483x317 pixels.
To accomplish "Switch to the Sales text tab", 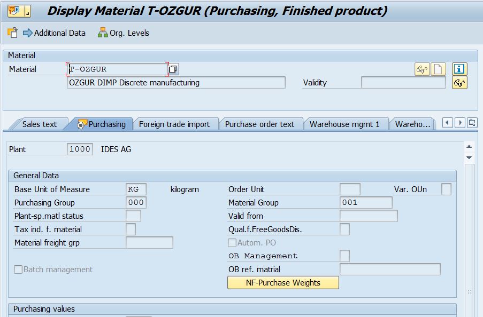I will point(39,124).
